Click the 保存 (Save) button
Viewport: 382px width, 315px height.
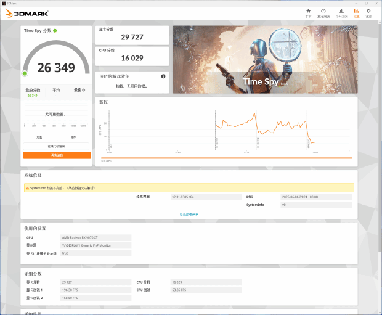73,137
